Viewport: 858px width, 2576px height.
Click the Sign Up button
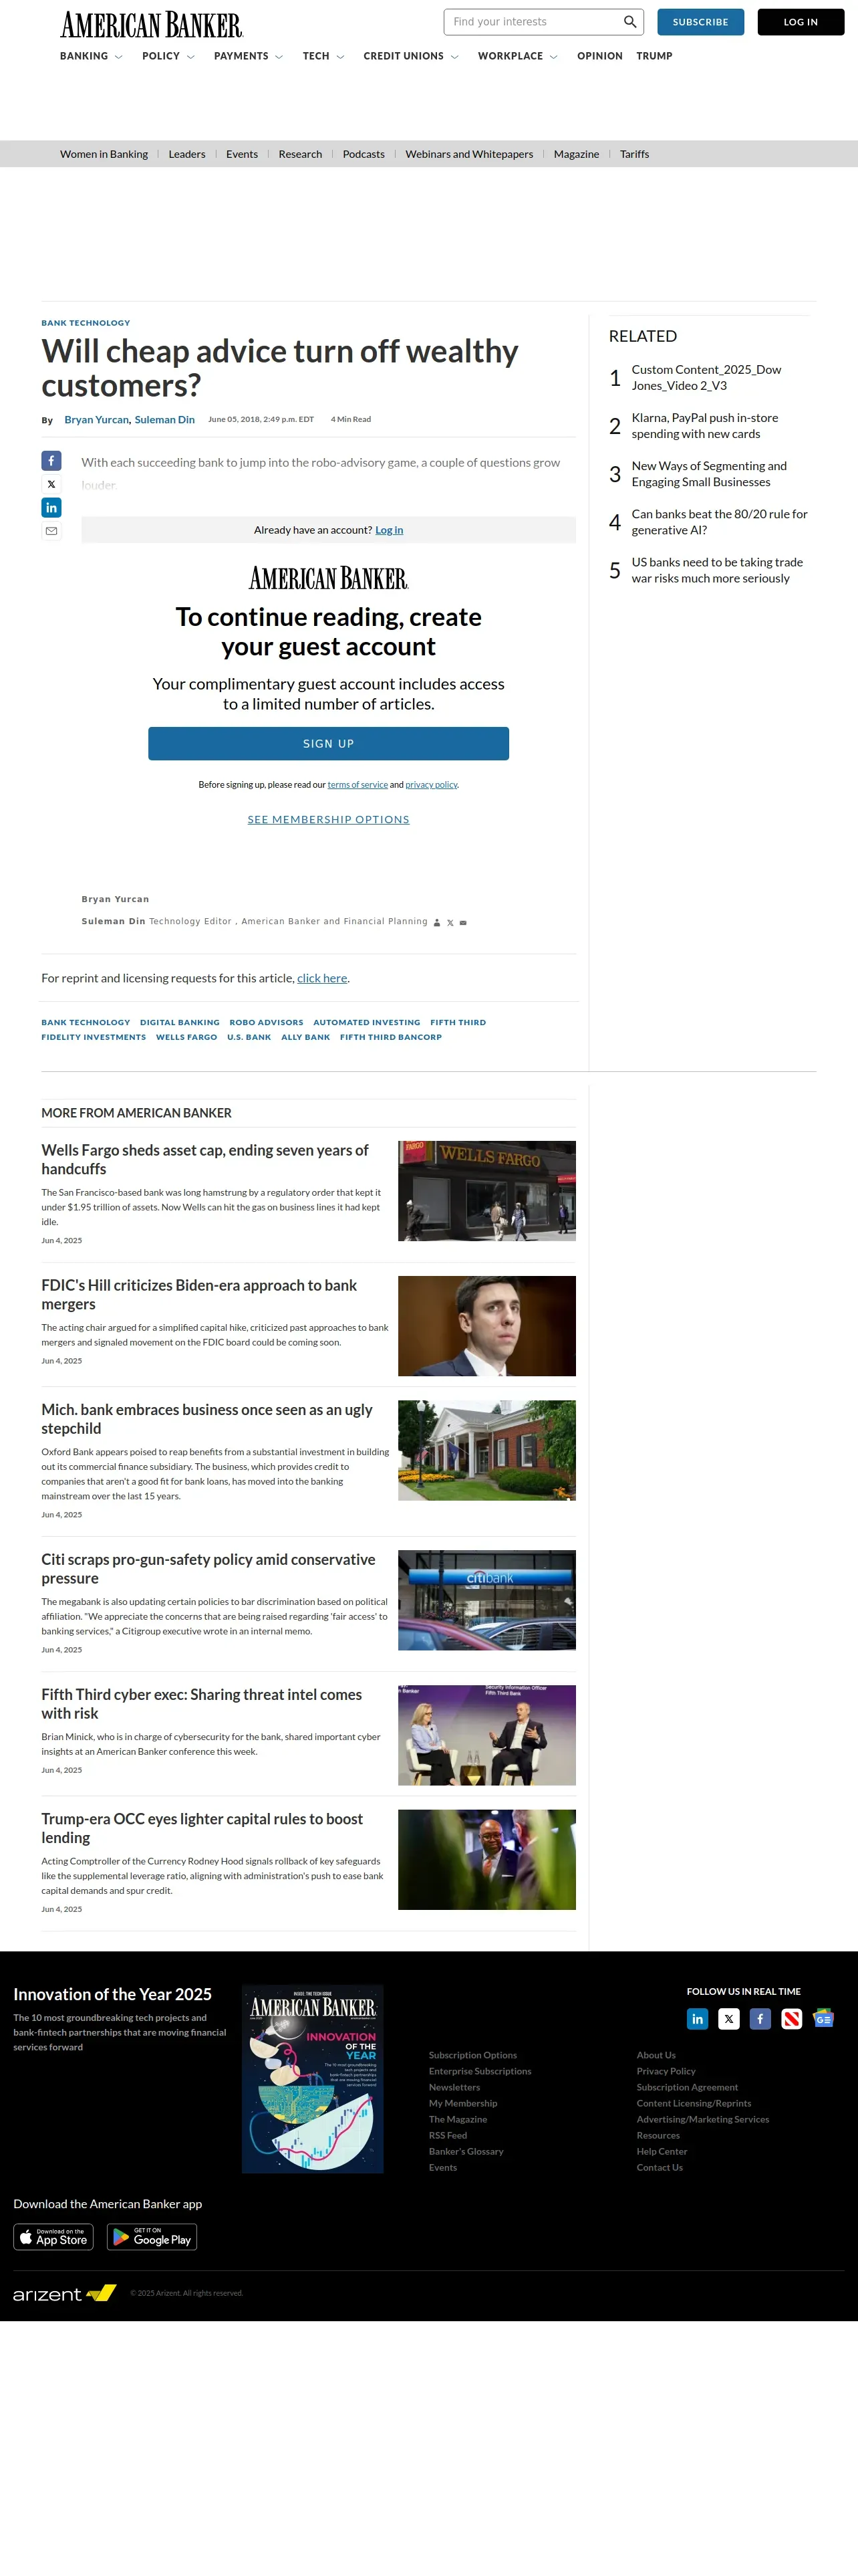pos(329,743)
